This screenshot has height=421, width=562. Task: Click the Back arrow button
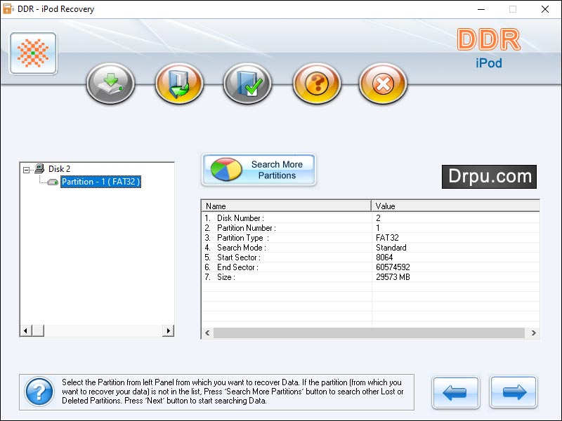[455, 392]
